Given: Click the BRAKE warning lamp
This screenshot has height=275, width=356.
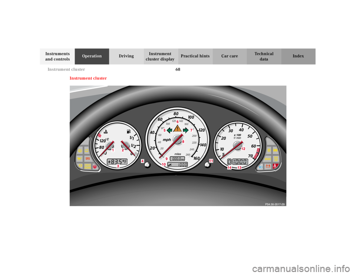Looking at the screenshot, I should [x=268, y=159].
